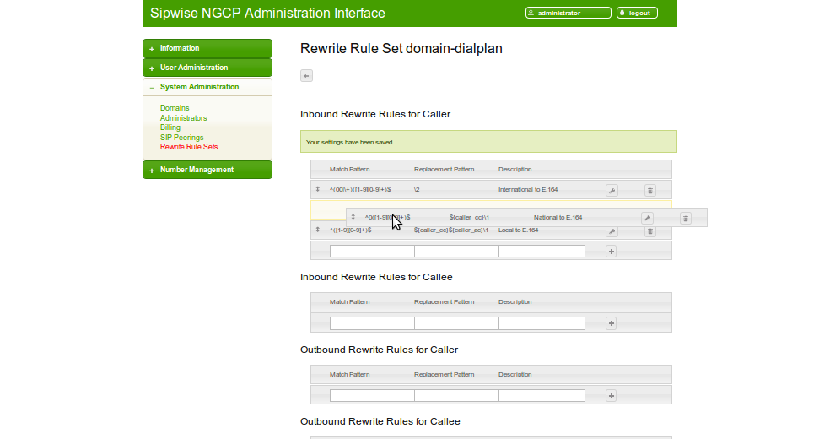Add new Inbound Caller rule with plus button
Image resolution: width=819 pixels, height=439 pixels.
[612, 252]
